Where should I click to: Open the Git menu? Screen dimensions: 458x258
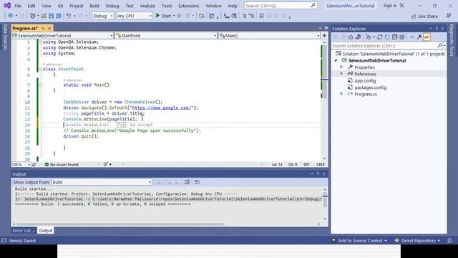click(x=60, y=6)
